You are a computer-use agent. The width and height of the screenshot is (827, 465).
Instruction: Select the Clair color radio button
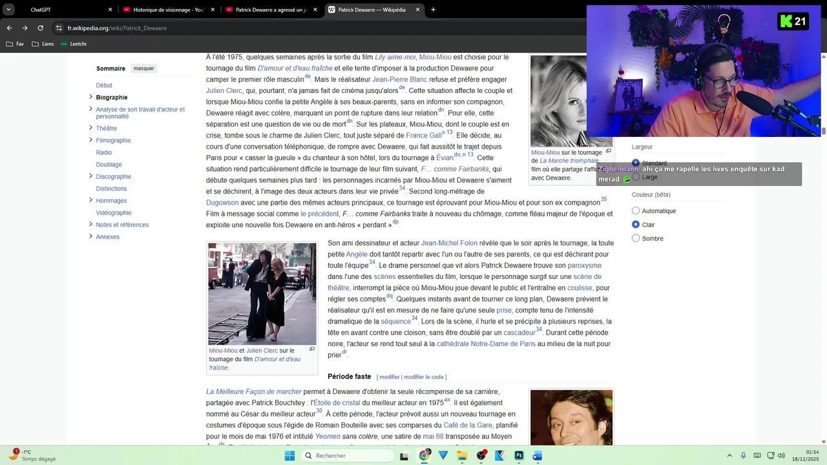636,224
